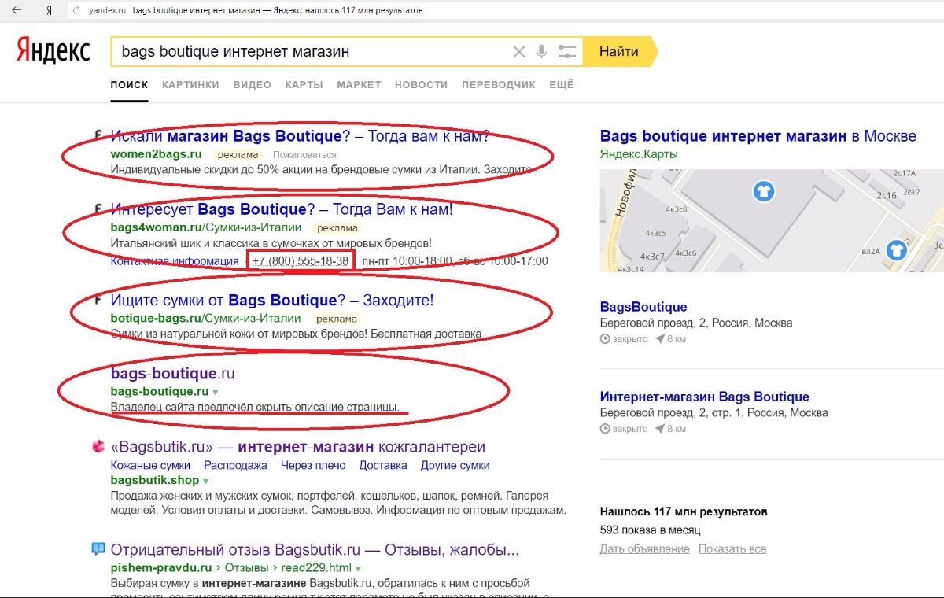Click pishem-pravdu blue favicon icon
Image resolution: width=944 pixels, height=598 pixels.
(x=98, y=549)
